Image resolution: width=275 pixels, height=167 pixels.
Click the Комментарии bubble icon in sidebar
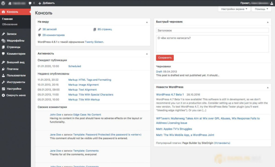tap(3, 54)
